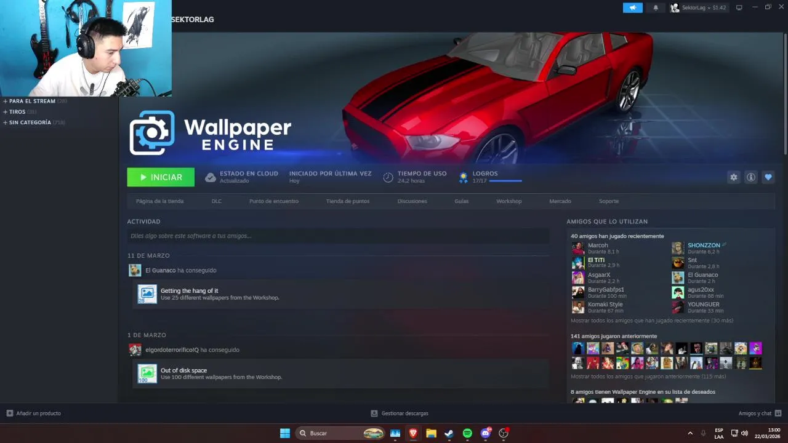Open the Windows Start menu
Image resolution: width=788 pixels, height=443 pixels.
(x=285, y=433)
